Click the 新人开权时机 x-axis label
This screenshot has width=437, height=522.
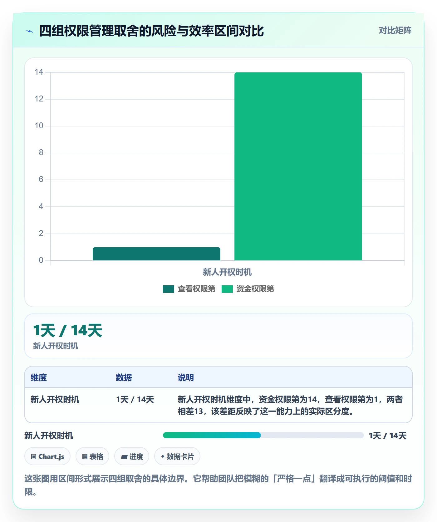click(227, 272)
